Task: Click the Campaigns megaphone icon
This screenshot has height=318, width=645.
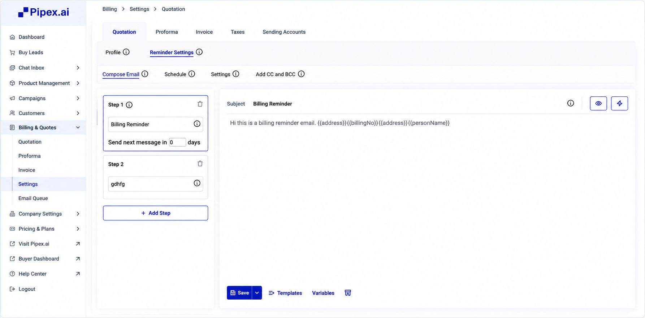Action: [x=12, y=98]
